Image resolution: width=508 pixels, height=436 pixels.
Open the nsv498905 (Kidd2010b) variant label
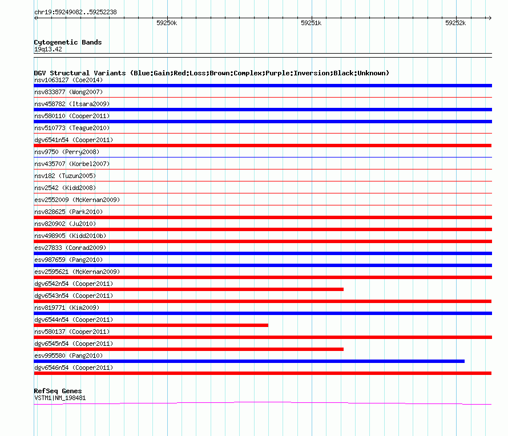coord(70,236)
